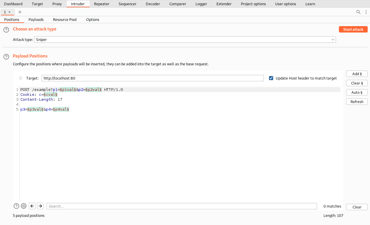The height and width of the screenshot is (225, 370).
Task: Go to next search match arrow
Action: pos(40,206)
